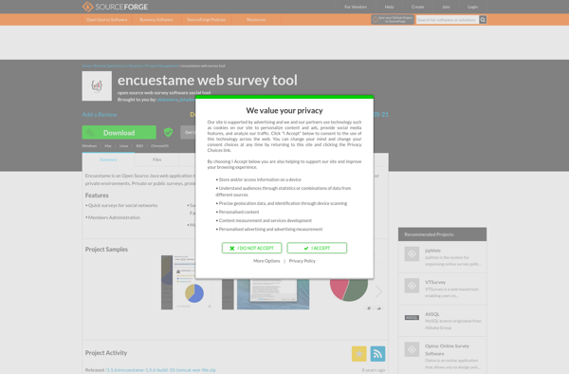Click the encuestame project logo icon
The height and width of the screenshot is (374, 569).
(x=97, y=85)
